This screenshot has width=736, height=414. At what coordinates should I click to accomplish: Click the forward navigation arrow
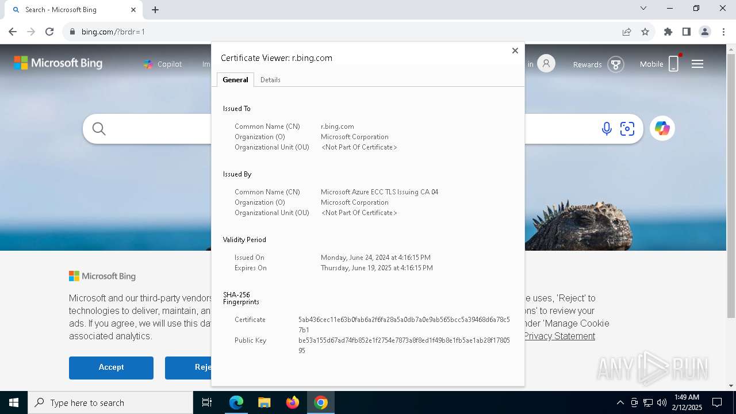(31, 32)
